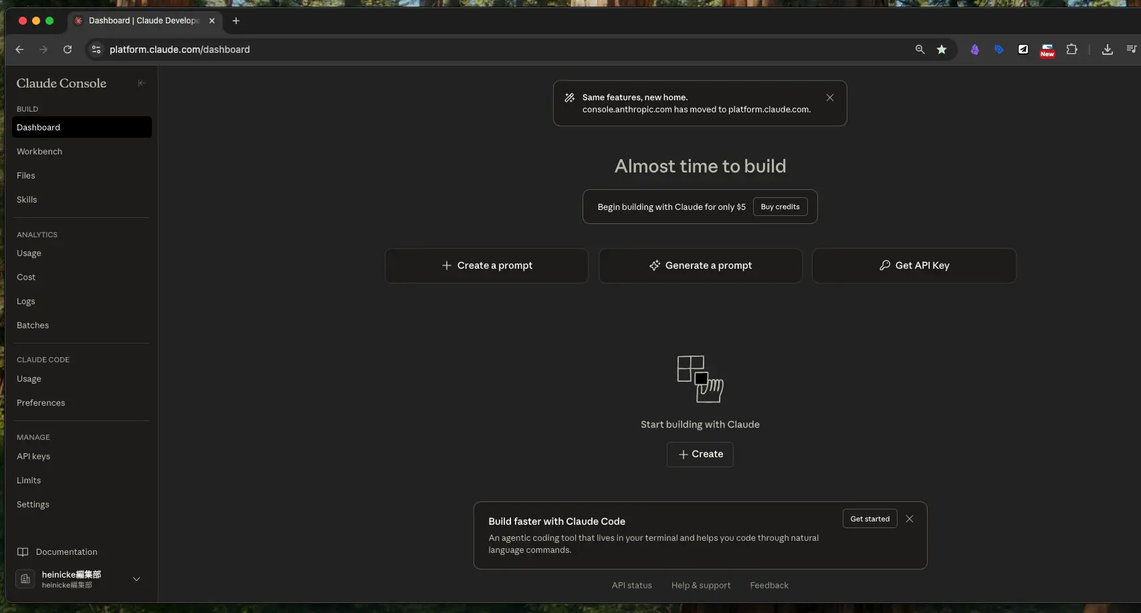Dismiss the 'Same features, new home' banner
Viewport: 1141px width, 613px height.
tap(829, 98)
